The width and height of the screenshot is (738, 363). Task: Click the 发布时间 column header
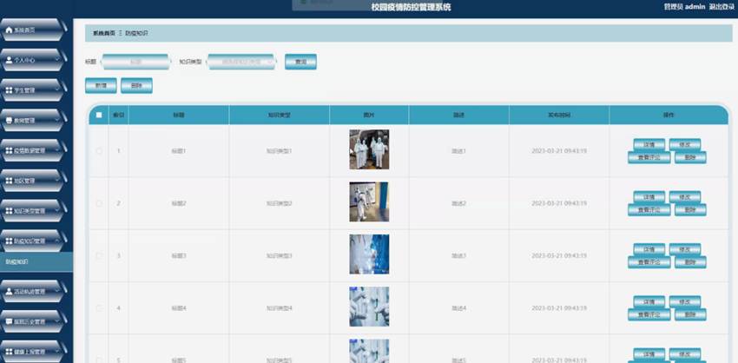(559, 115)
